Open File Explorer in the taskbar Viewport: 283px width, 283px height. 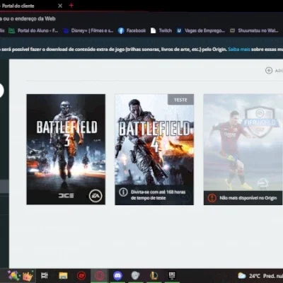point(63,275)
